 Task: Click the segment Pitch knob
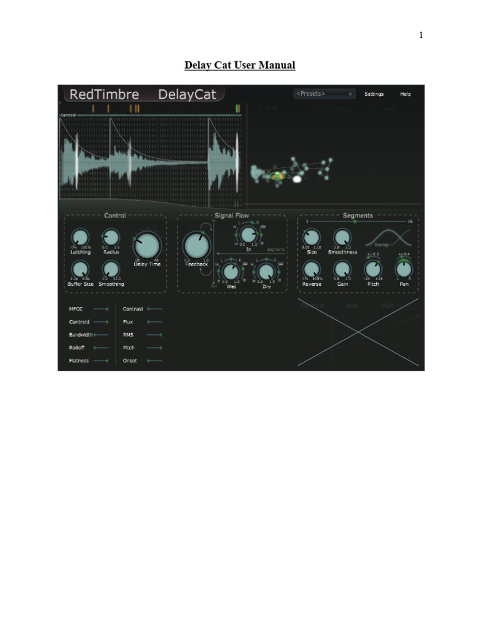[x=373, y=269]
